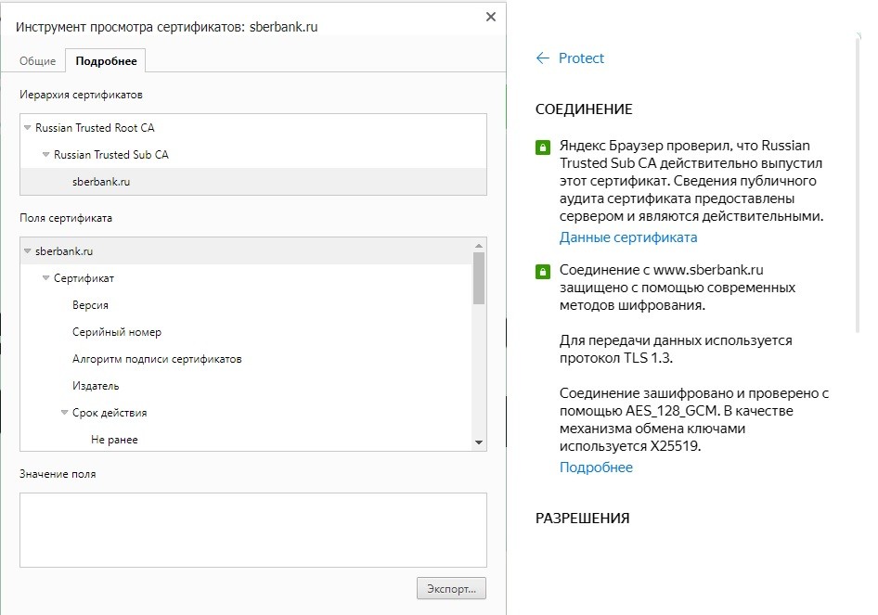Open the Данные сертификата link

click(x=628, y=237)
